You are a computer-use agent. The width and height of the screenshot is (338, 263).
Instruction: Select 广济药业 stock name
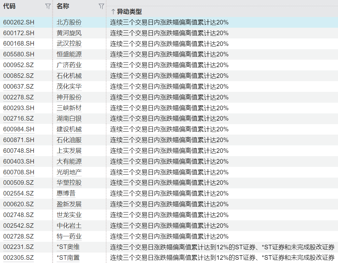click(69, 65)
